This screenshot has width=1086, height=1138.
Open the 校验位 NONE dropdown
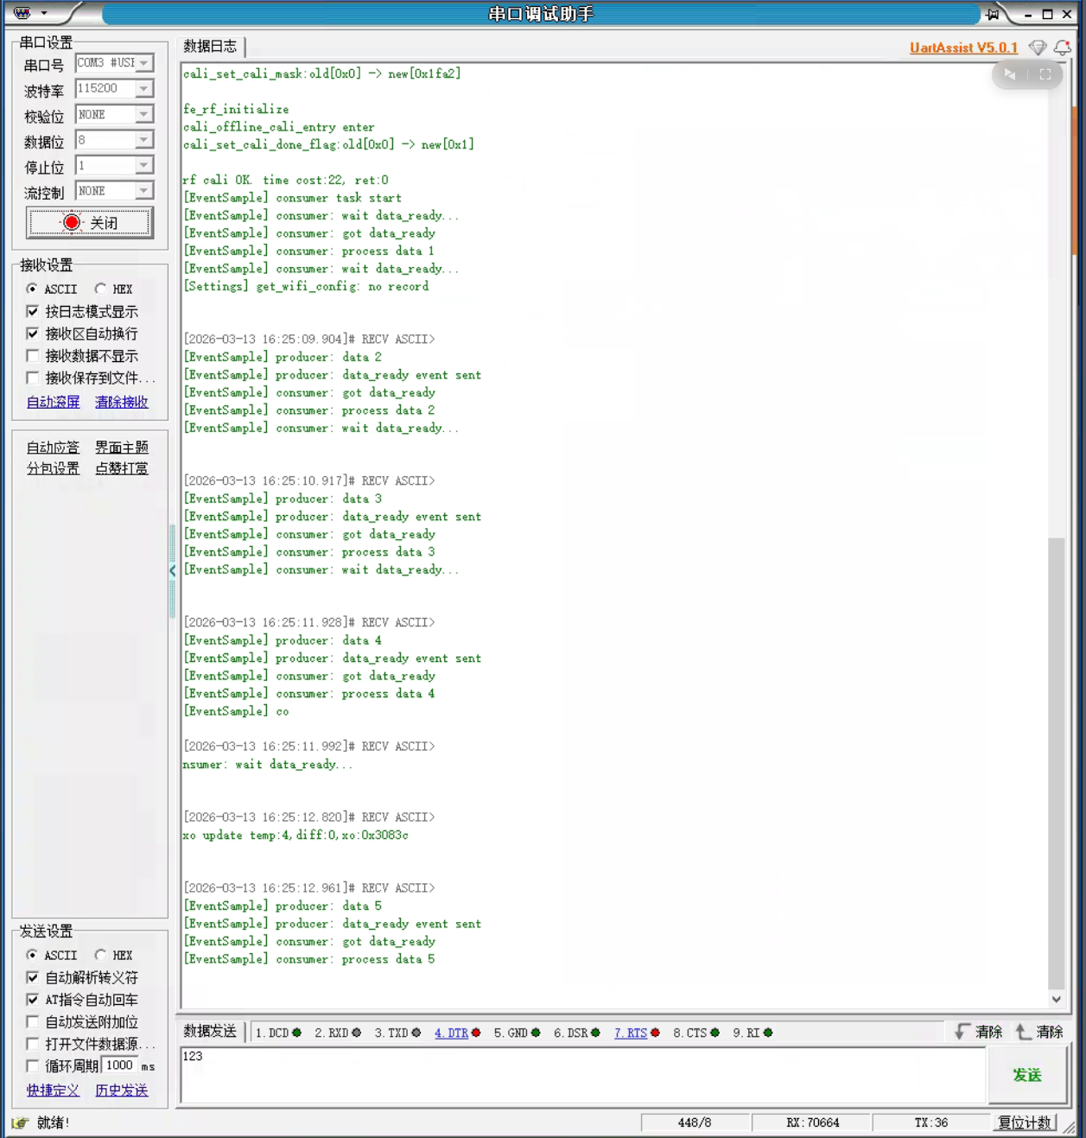144,114
